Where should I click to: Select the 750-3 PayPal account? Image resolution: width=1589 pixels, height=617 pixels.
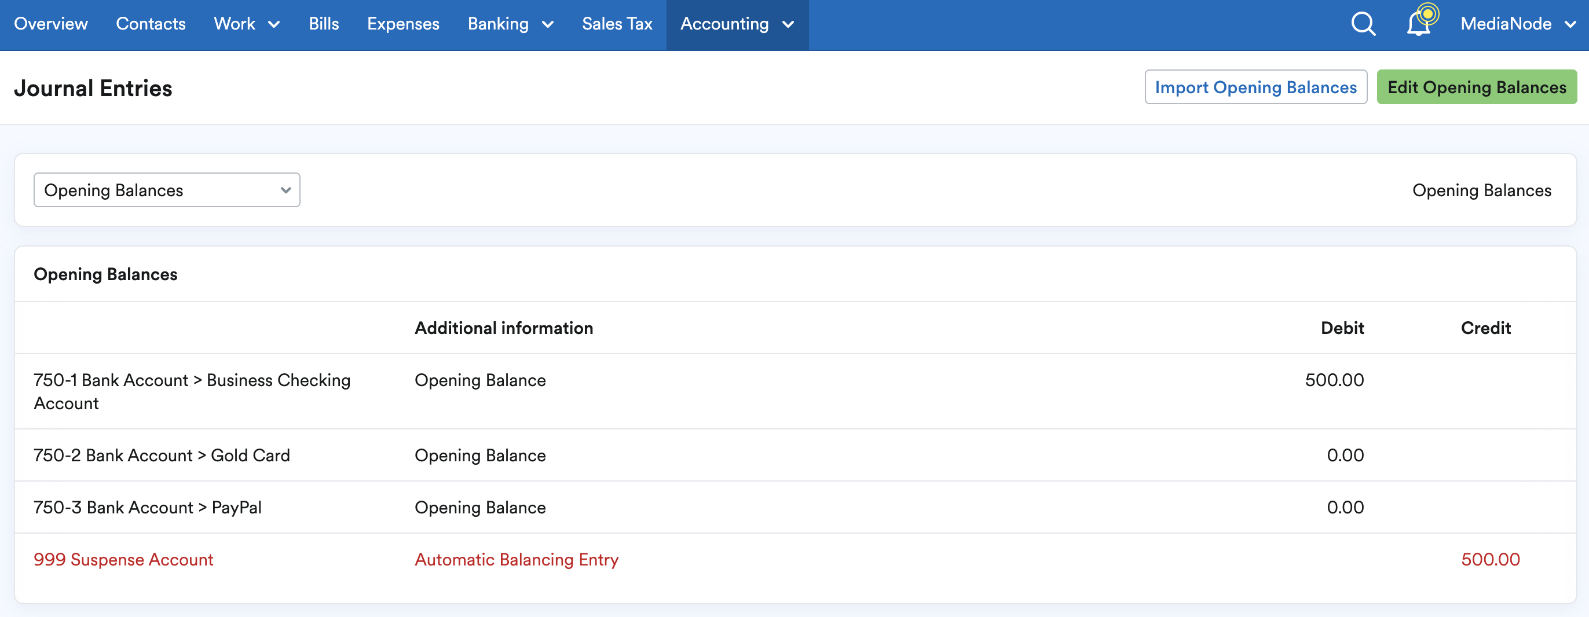[148, 508]
